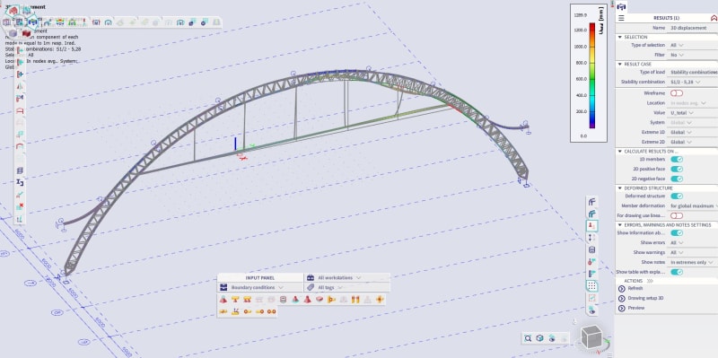Click the colored results contour icon in top toolbar

point(59,22)
